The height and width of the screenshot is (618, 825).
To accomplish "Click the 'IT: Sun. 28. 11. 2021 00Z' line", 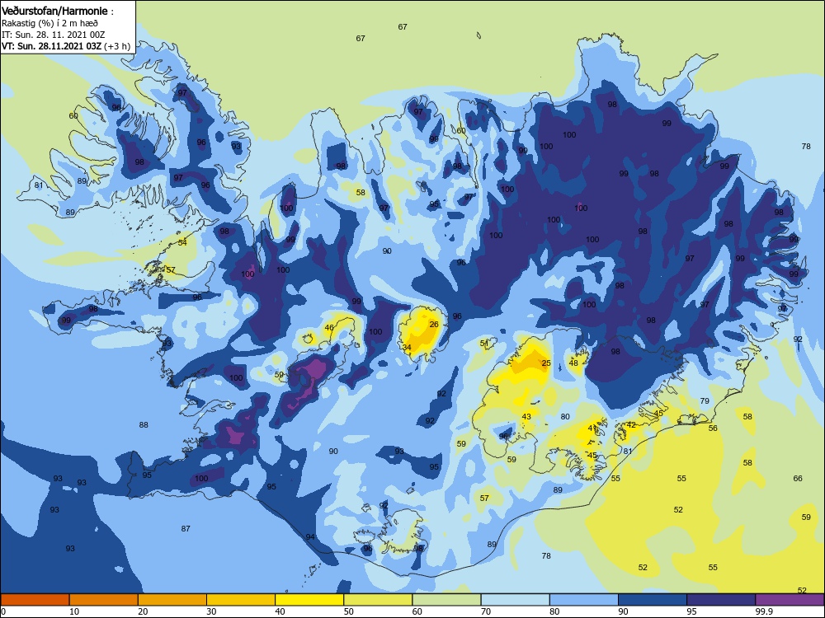I will click(53, 35).
